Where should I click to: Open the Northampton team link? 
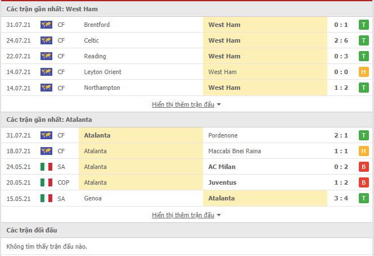(x=102, y=88)
